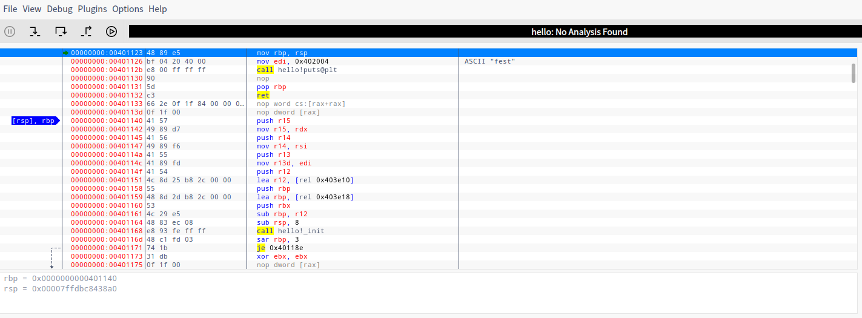Open the View menu
The image size is (862, 318).
coord(32,9)
